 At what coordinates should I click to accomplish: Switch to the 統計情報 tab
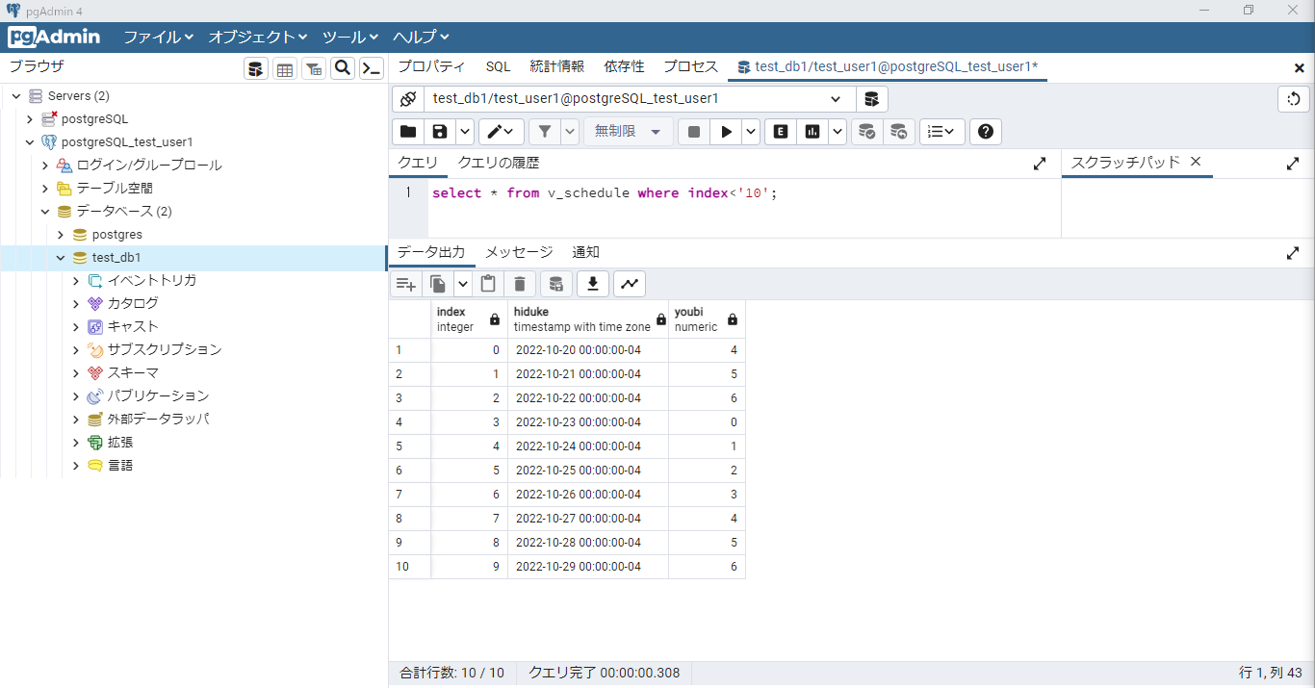coord(556,66)
